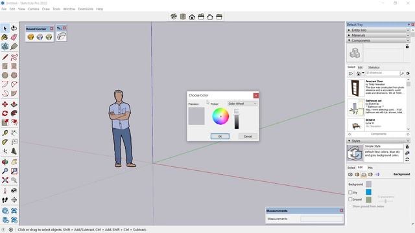Activate the Move tool

5,104
